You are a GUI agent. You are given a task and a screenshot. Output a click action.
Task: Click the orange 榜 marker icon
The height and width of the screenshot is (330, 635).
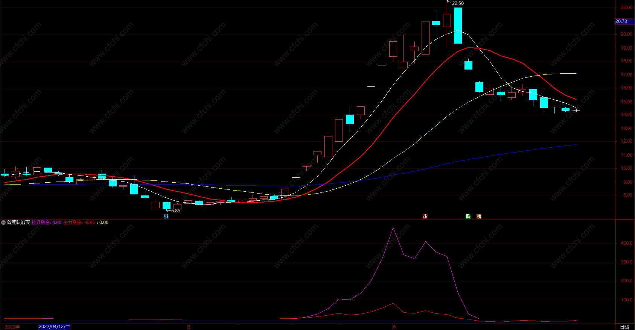pyautogui.click(x=479, y=216)
